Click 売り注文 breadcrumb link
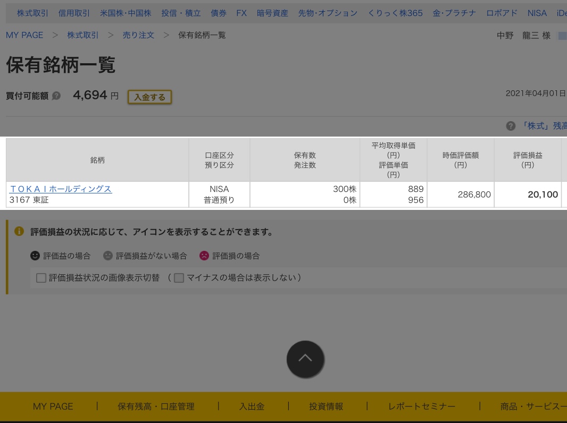 click(138, 35)
